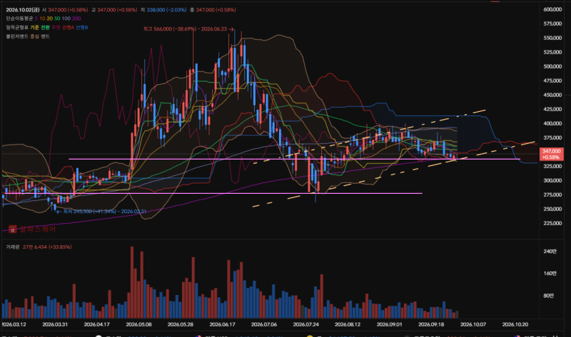This screenshot has height=337, width=571.
Task: Click the 선행B legend entry
Action: (81, 28)
